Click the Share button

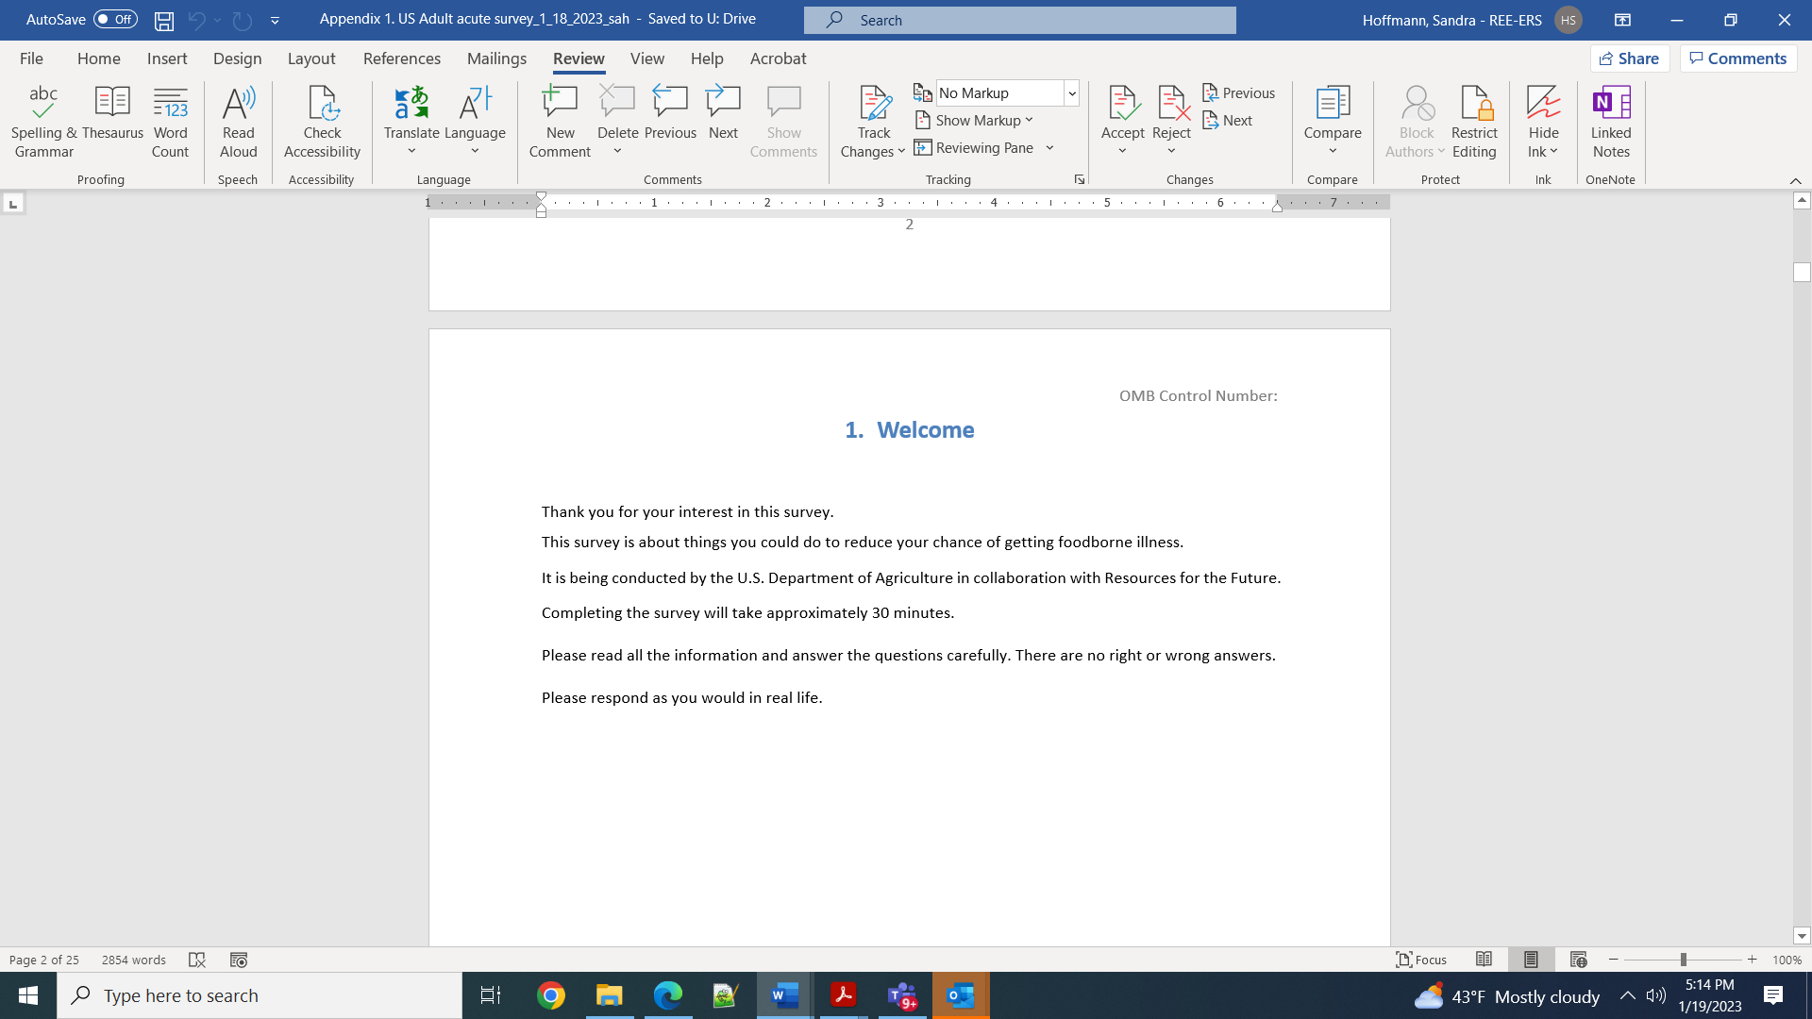tap(1629, 58)
